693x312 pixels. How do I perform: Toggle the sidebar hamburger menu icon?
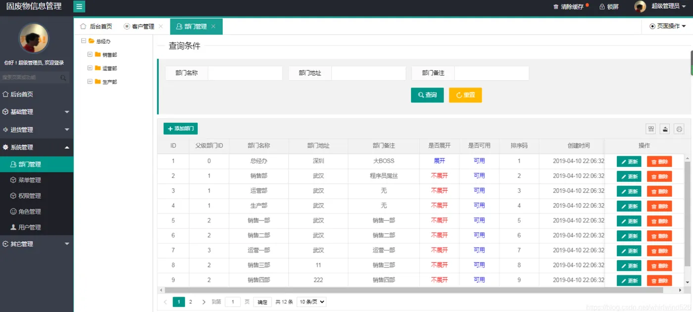79,7
